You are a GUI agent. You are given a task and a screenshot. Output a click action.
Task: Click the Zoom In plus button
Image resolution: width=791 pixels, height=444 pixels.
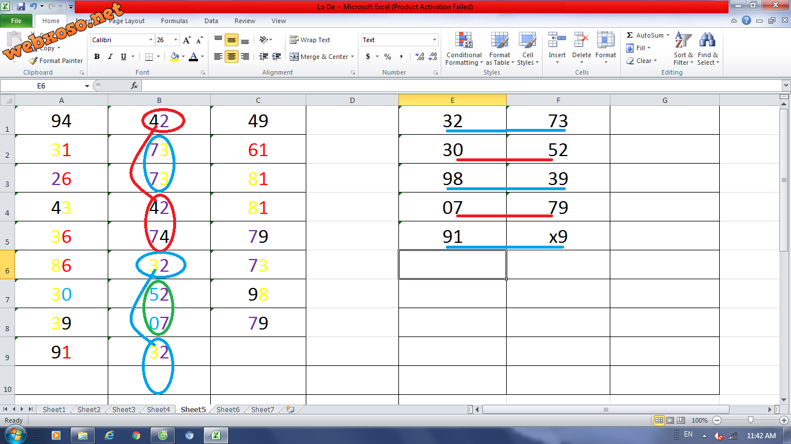click(784, 420)
